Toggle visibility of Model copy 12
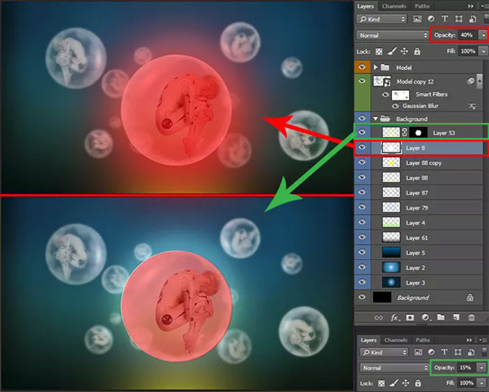 362,81
